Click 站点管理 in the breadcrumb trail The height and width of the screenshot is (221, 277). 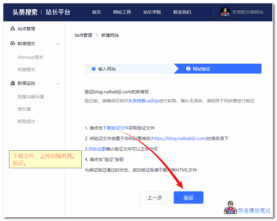pyautogui.click(x=83, y=35)
